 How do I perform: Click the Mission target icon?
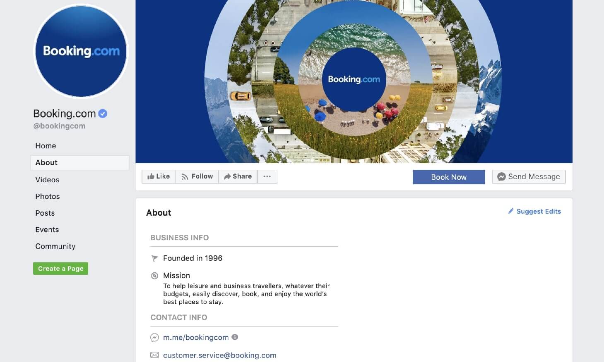pyautogui.click(x=154, y=276)
